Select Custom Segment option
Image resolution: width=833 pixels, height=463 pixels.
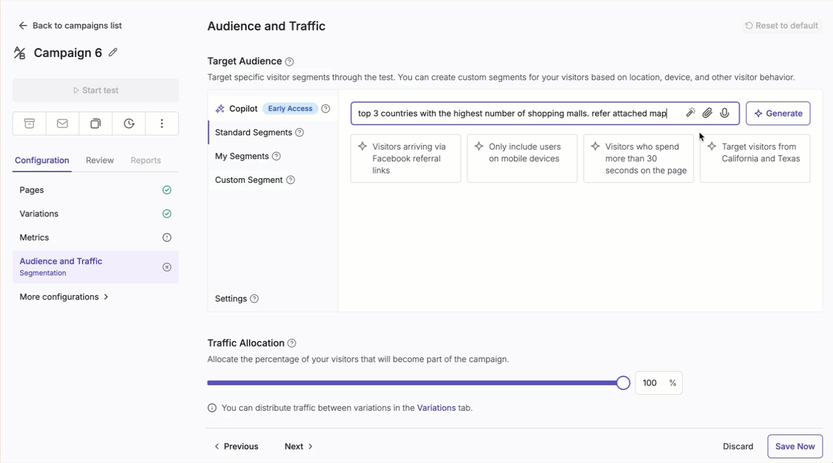pos(273,180)
